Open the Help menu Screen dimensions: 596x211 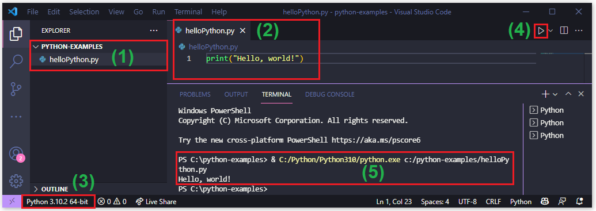(219, 11)
